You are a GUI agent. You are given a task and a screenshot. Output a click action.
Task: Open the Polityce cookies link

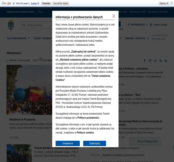click(85, 132)
